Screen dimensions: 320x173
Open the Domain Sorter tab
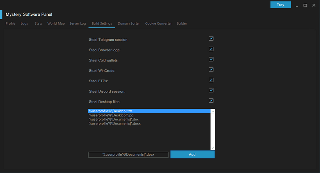pyautogui.click(x=129, y=23)
